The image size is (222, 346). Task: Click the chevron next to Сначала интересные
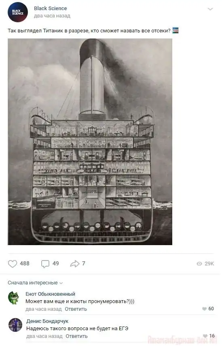[61, 283]
